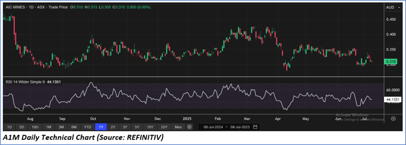This screenshot has width=406, height=145.
Task: Select the 1M time range
Action: pyautogui.click(x=48, y=127)
